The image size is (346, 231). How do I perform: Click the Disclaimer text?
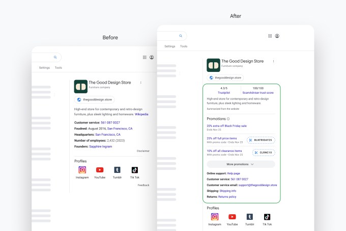coord(143,151)
